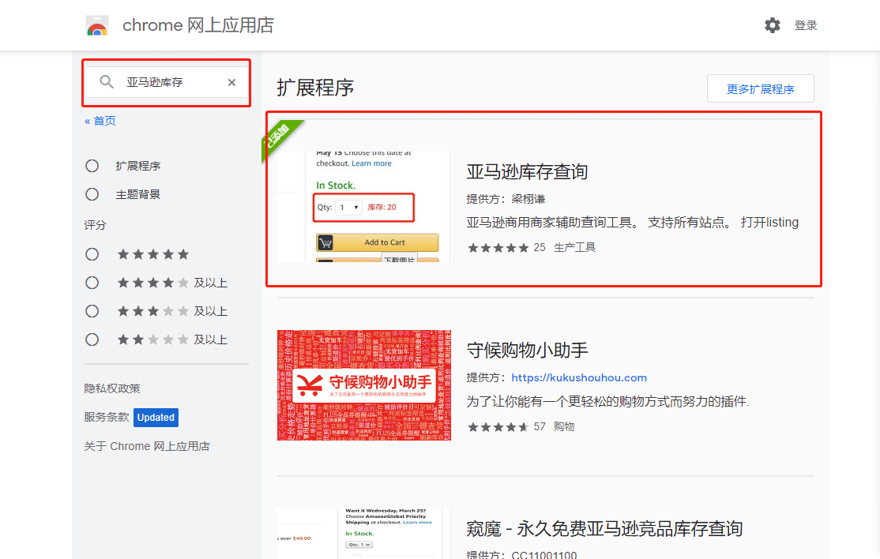Filter by four stars 及以上
This screenshot has height=559, width=880.
click(x=92, y=283)
